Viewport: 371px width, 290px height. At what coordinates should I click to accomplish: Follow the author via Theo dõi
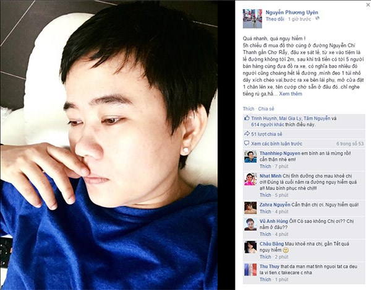click(x=275, y=19)
